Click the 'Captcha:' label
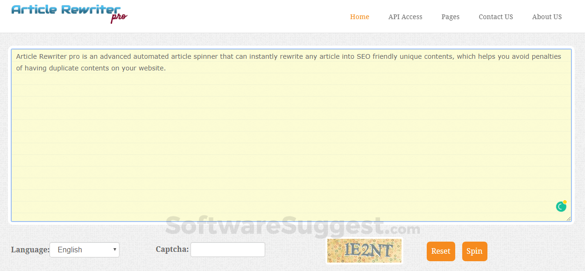 [172, 250]
